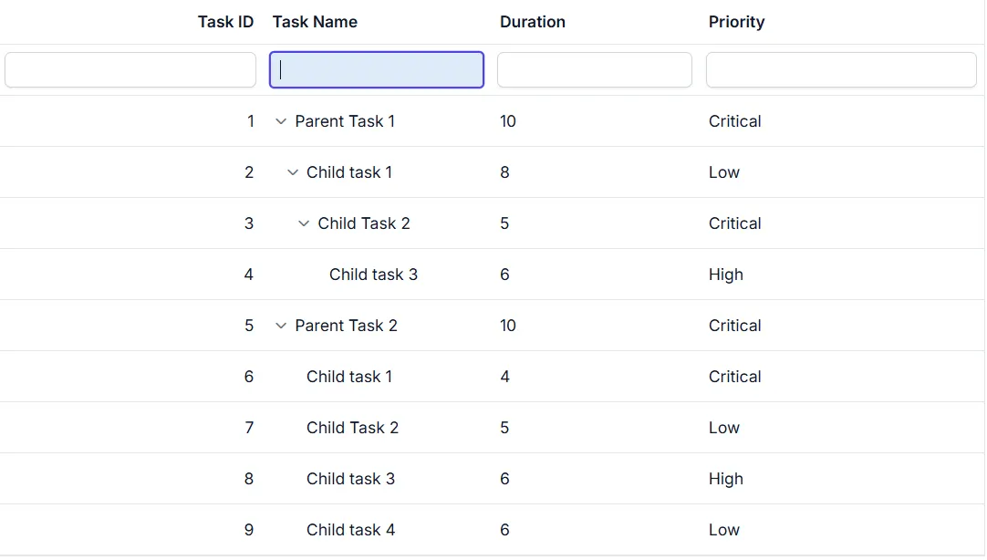Collapse the Parent Task 1 row
This screenshot has height=560, width=987.
pyautogui.click(x=281, y=121)
